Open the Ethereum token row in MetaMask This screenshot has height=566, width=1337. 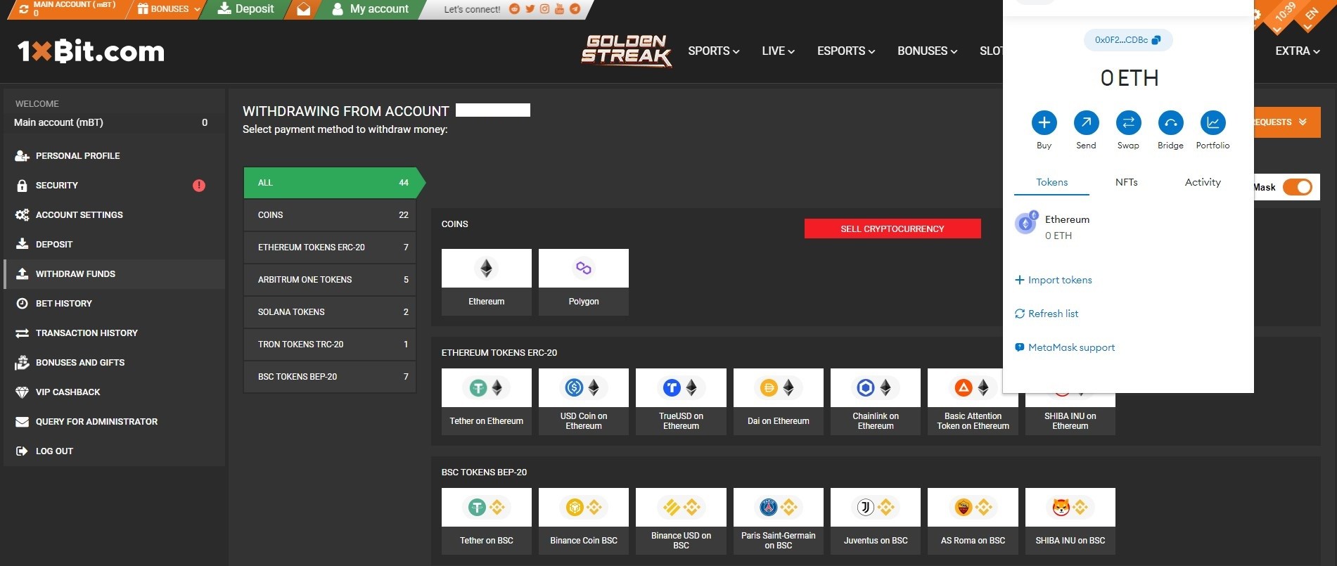pyautogui.click(x=1128, y=226)
